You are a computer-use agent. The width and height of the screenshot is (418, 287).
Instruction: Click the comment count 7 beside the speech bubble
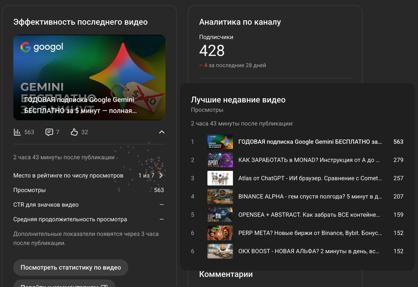pyautogui.click(x=58, y=132)
